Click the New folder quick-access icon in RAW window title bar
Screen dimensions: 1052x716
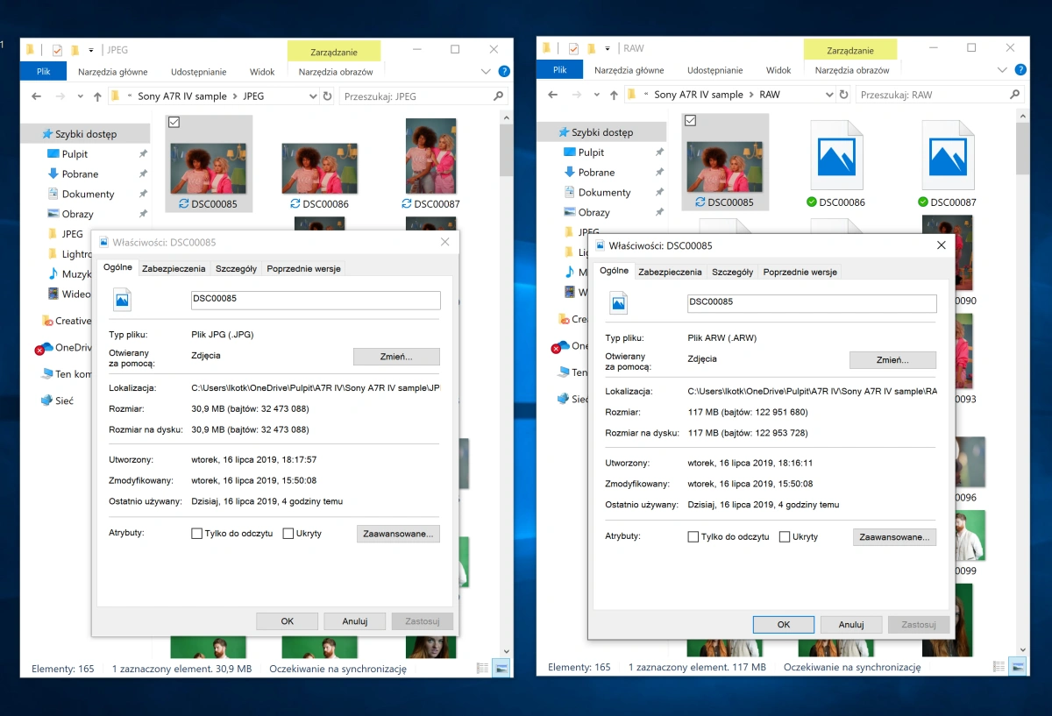[x=592, y=48]
